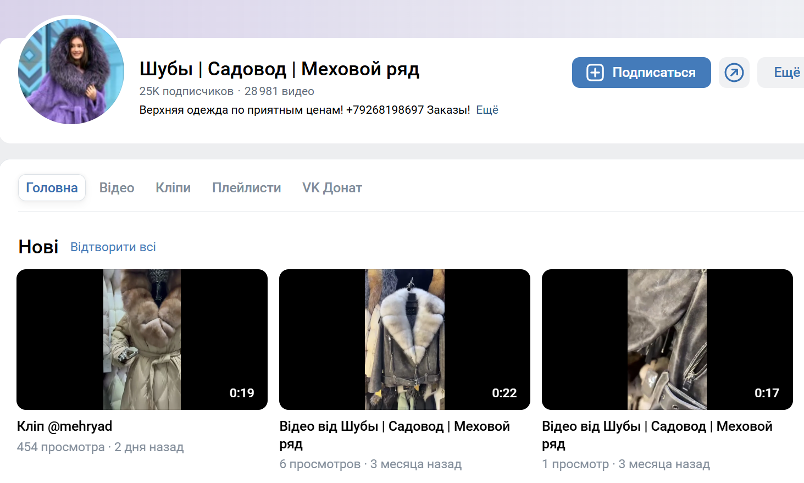Click the 28 981 видео count
The image size is (804, 483).
279,91
